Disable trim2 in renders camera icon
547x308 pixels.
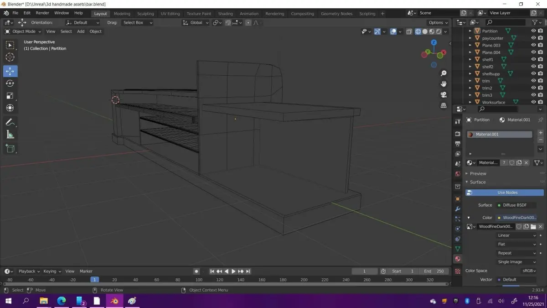(540, 88)
